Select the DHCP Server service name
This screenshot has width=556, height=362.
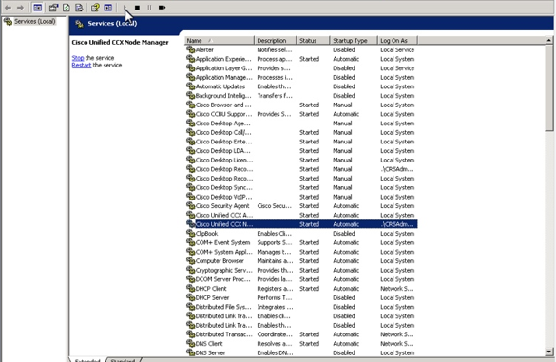[212, 297]
